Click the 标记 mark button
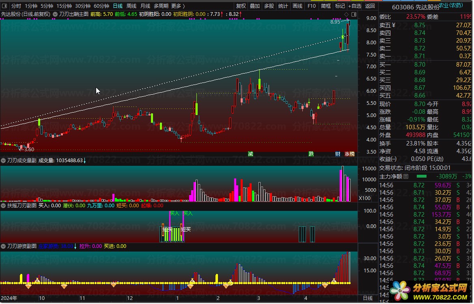The image size is (474, 304). click(x=340, y=6)
